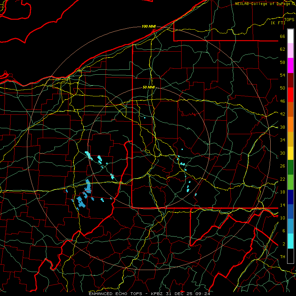This screenshot has width=296, height=296.
Task: Click the legend value 54
Action: [x=283, y=75]
